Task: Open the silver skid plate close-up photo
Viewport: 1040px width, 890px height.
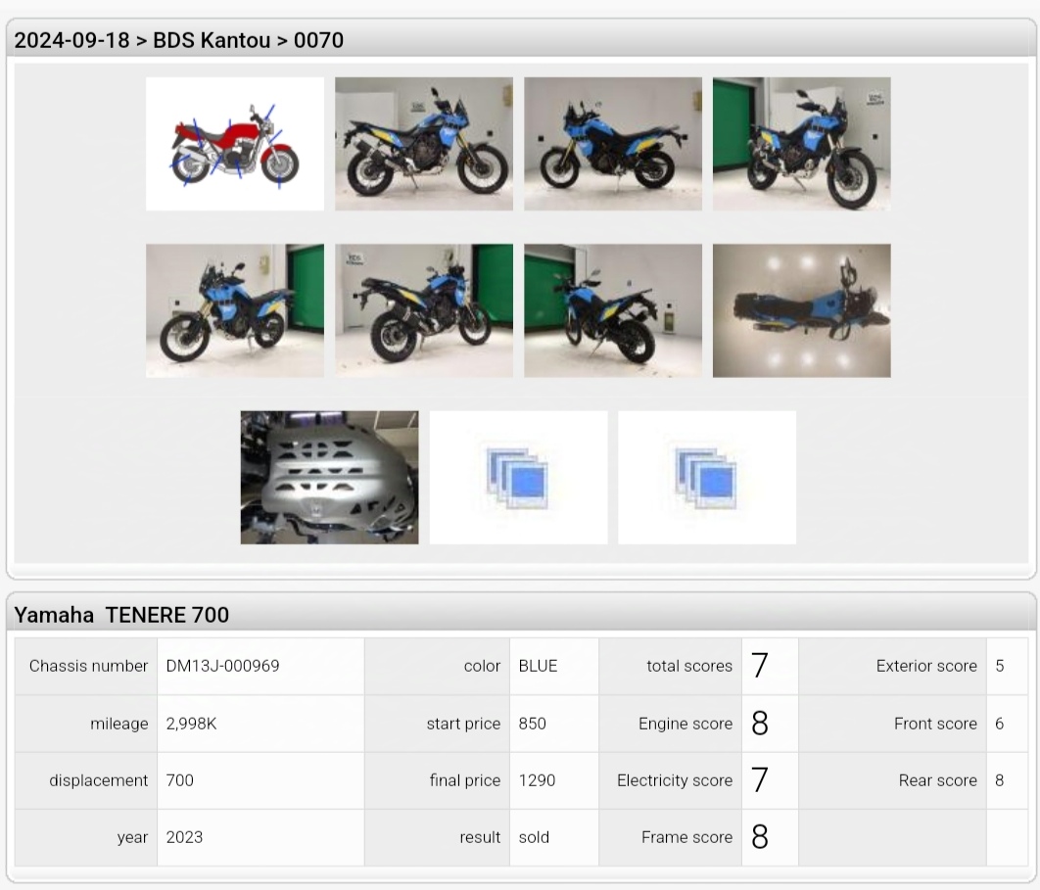Action: [x=329, y=477]
